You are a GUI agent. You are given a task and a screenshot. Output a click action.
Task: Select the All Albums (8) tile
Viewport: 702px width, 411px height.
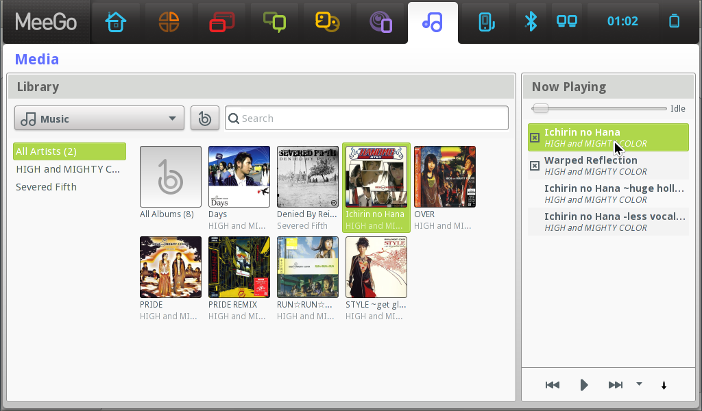click(171, 177)
